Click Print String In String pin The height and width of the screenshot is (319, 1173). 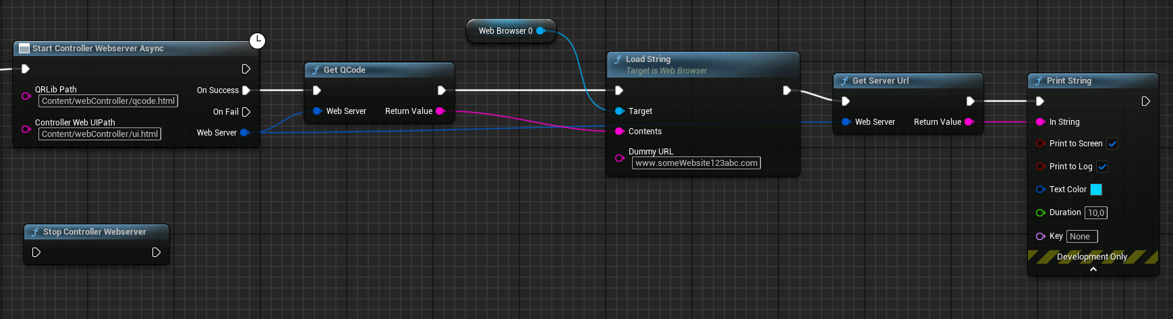click(x=1040, y=122)
